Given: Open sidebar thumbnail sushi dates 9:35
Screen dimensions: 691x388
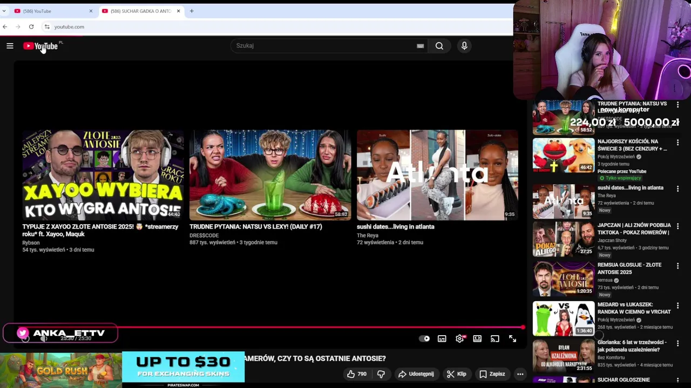Looking at the screenshot, I should point(564,201).
